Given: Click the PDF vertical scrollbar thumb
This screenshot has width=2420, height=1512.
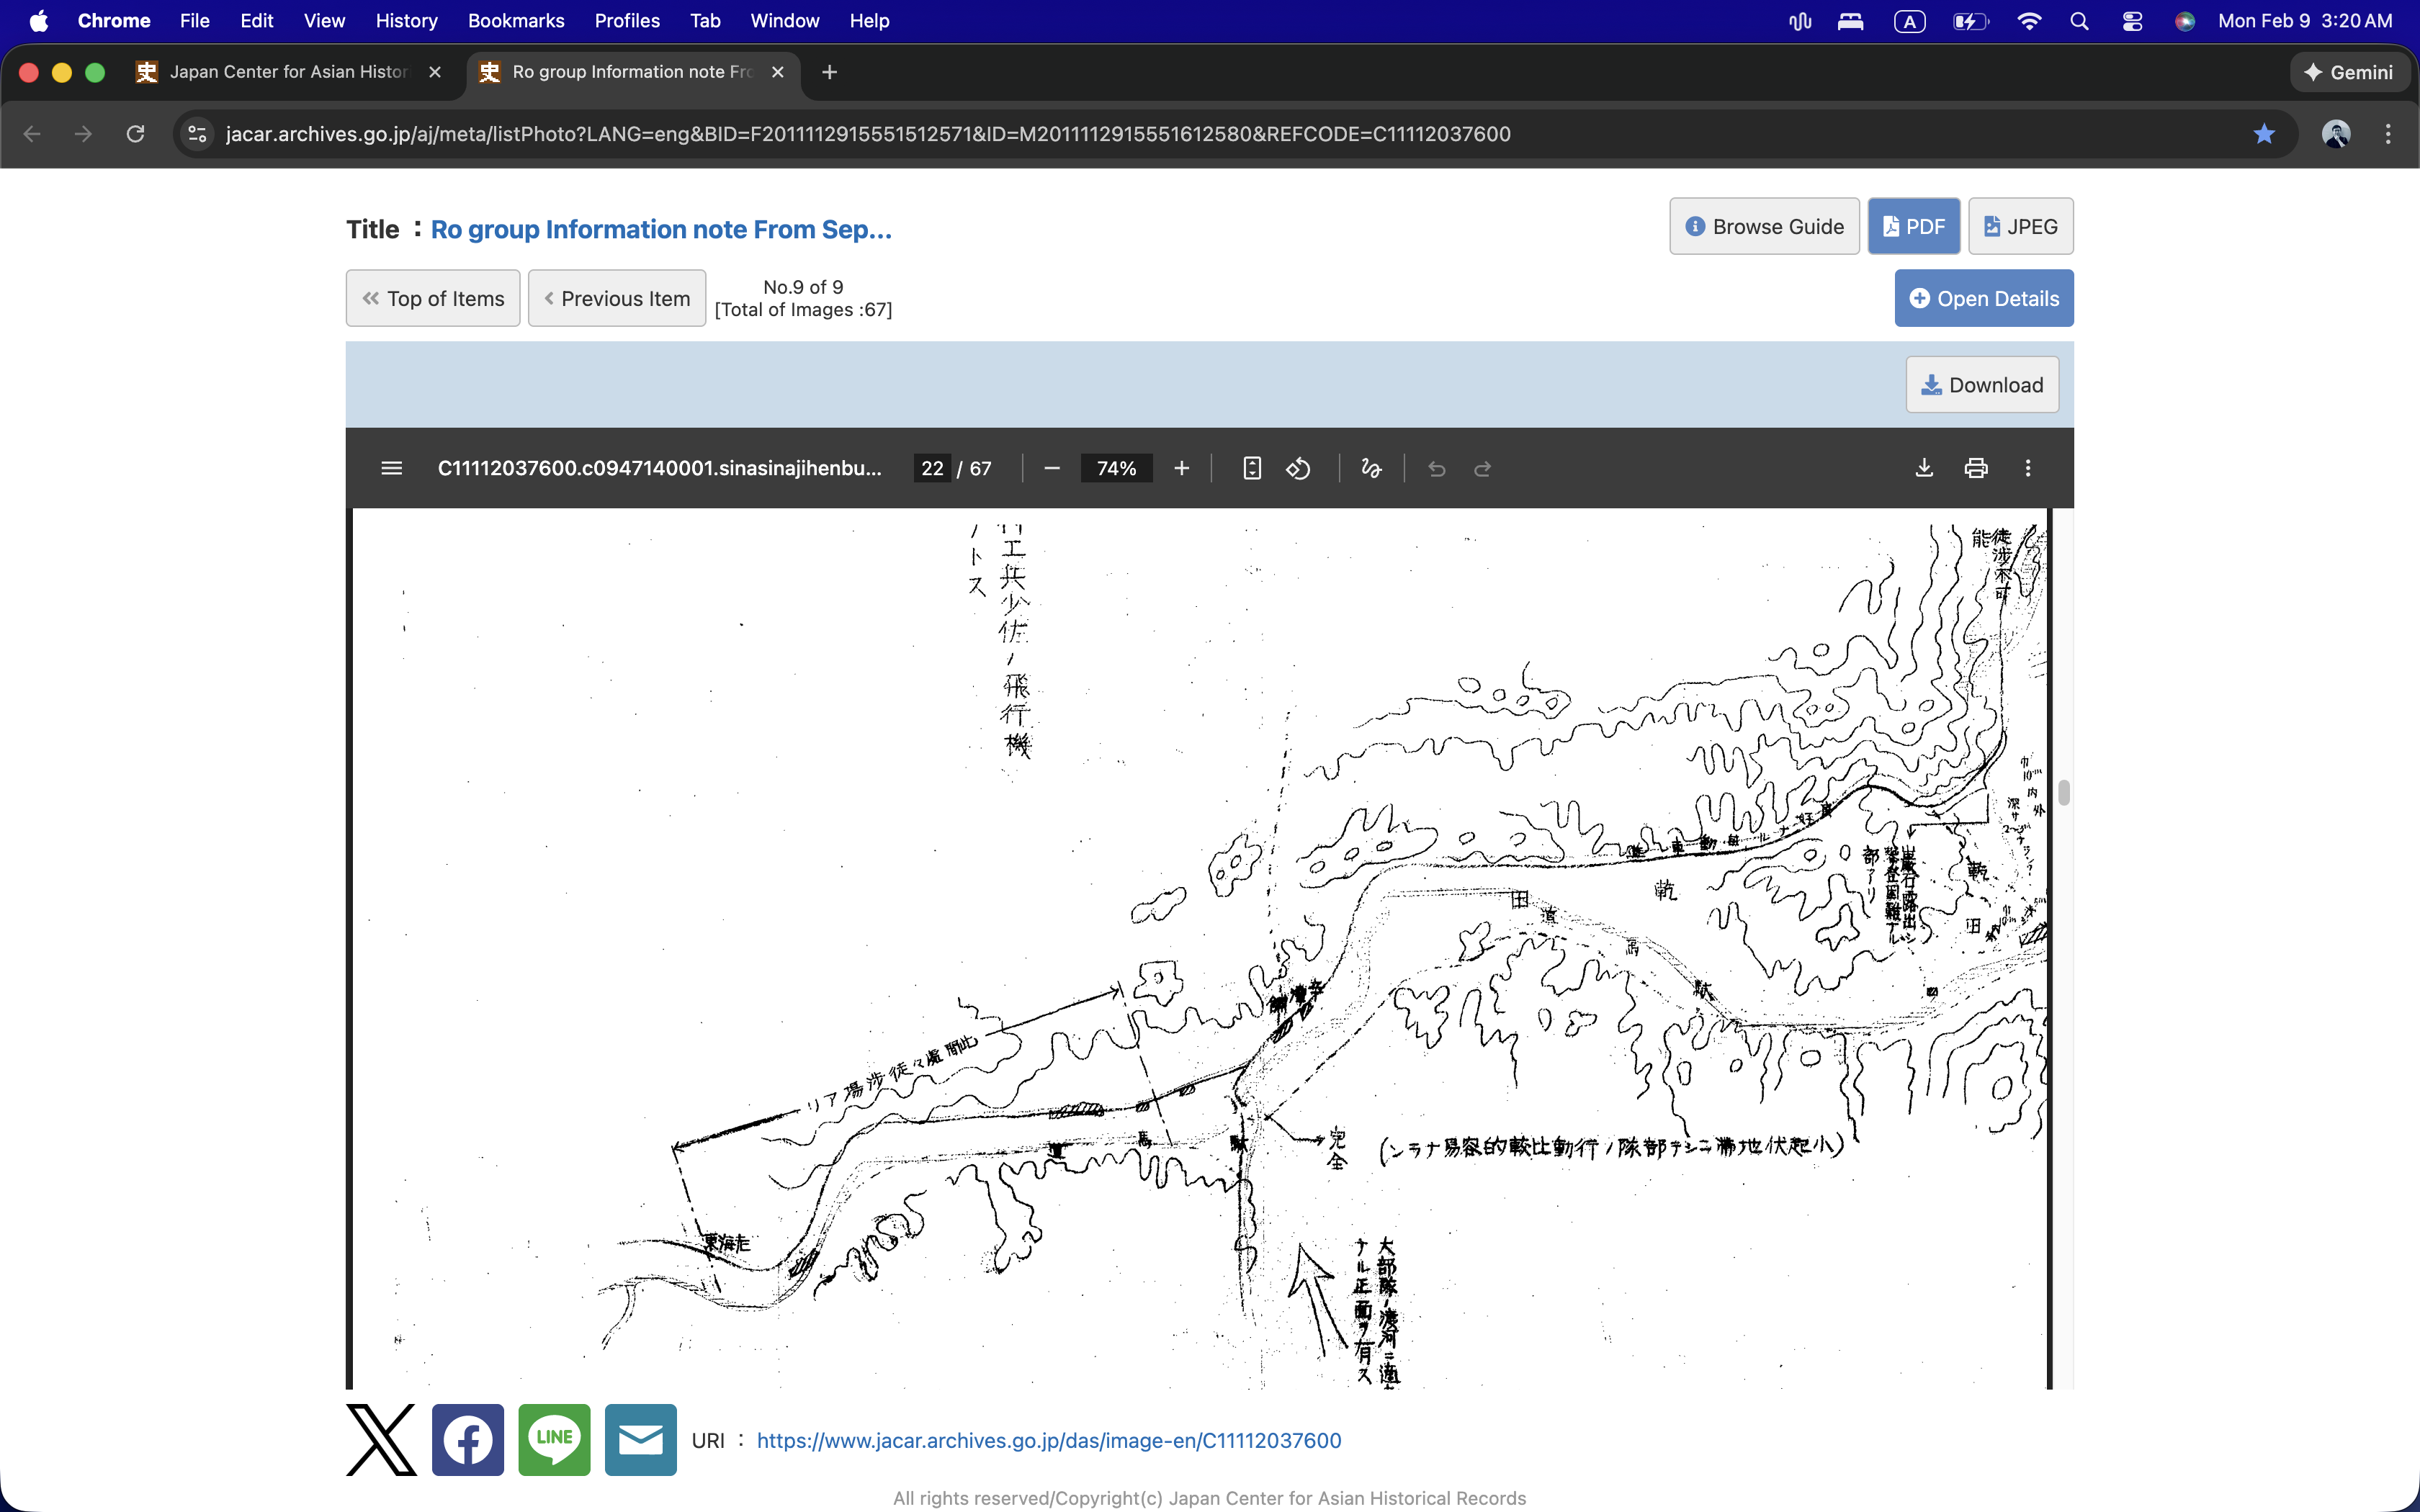Looking at the screenshot, I should point(2063,792).
